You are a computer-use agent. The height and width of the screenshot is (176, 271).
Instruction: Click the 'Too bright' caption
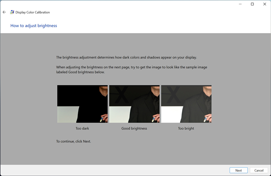186,128
